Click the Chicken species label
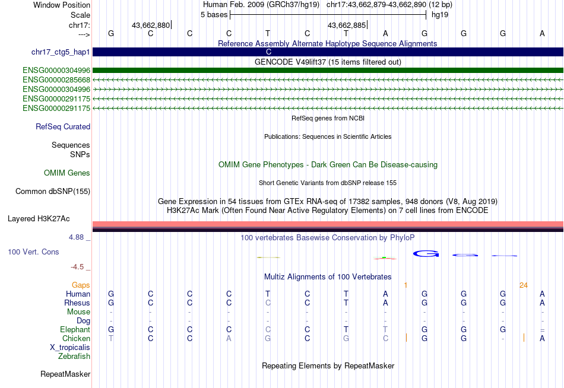Viewport: 564px width, 388px height. click(x=76, y=338)
